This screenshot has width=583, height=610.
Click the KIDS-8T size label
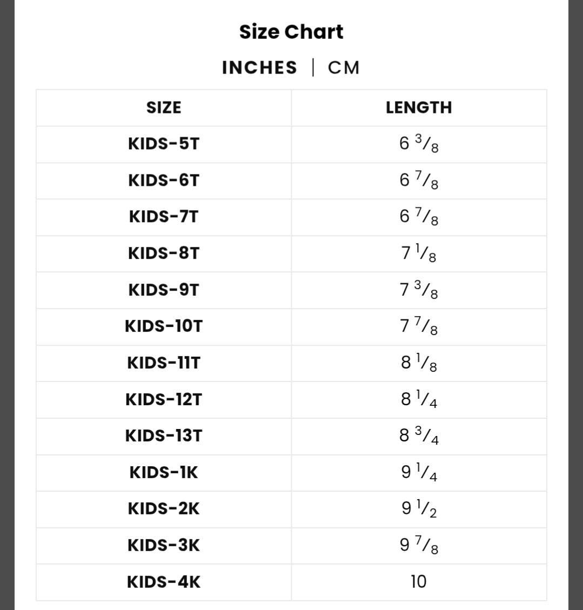tap(164, 253)
